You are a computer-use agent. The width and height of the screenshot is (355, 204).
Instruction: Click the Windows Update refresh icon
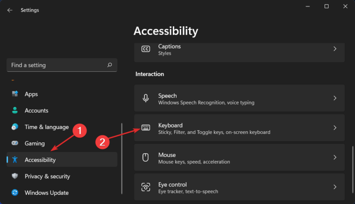click(x=15, y=193)
